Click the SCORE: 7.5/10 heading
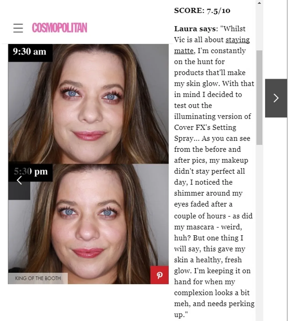The width and height of the screenshot is (291, 321). coord(202,11)
